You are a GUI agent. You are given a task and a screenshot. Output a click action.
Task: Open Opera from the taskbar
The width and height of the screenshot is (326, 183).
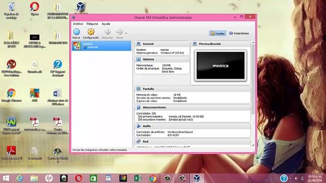[78, 178]
